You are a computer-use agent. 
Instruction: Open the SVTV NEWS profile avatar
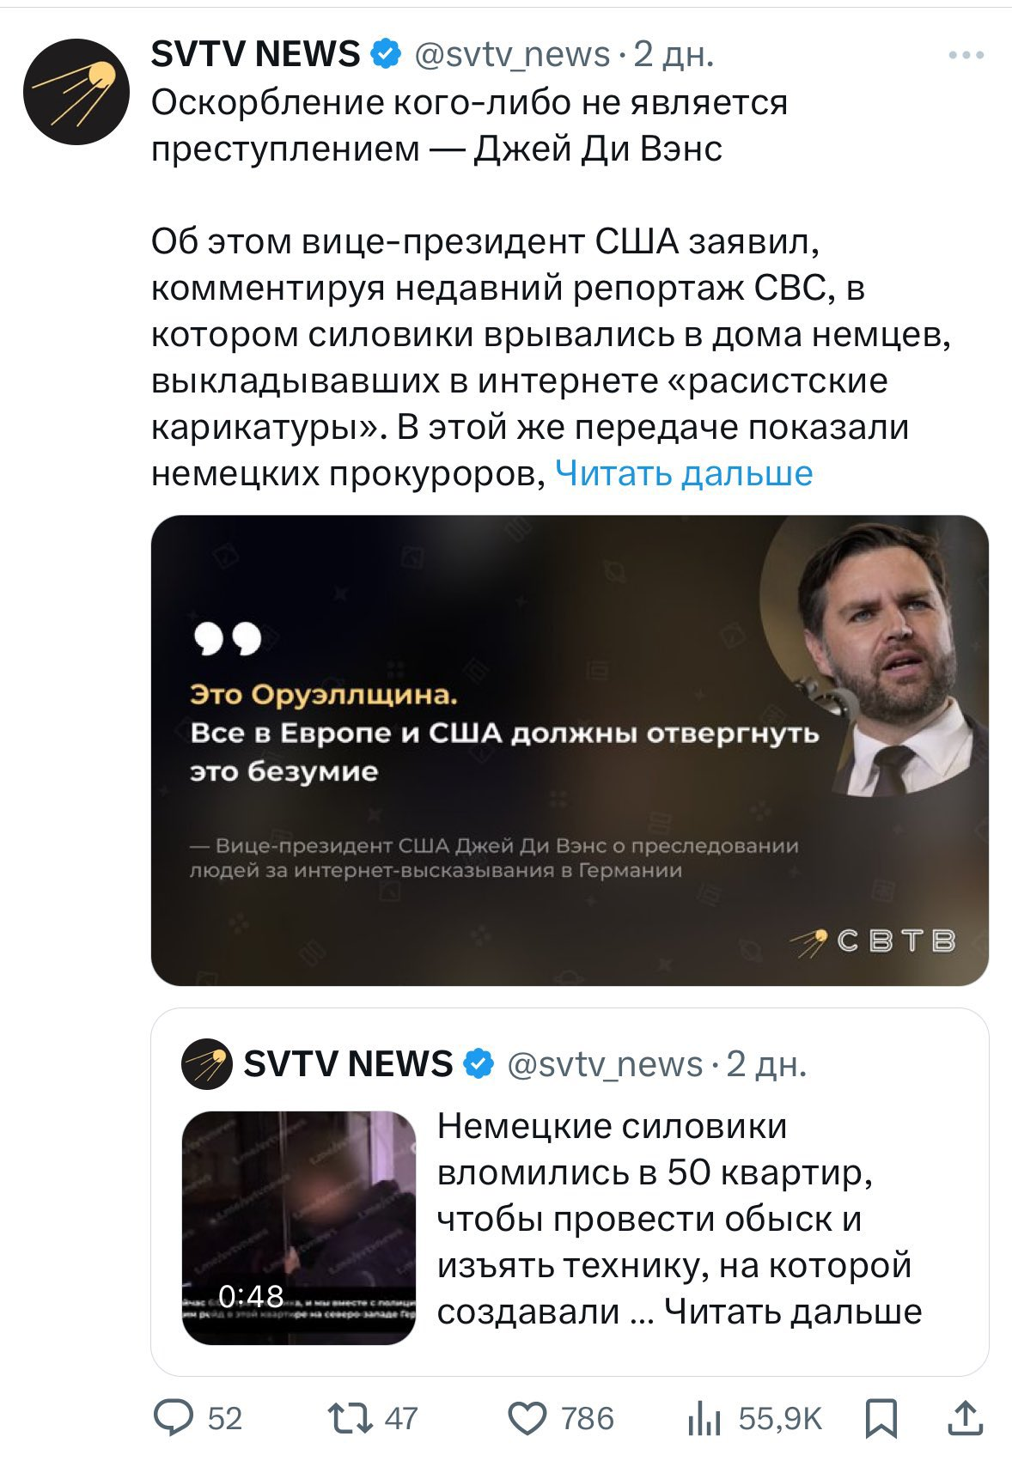(76, 91)
